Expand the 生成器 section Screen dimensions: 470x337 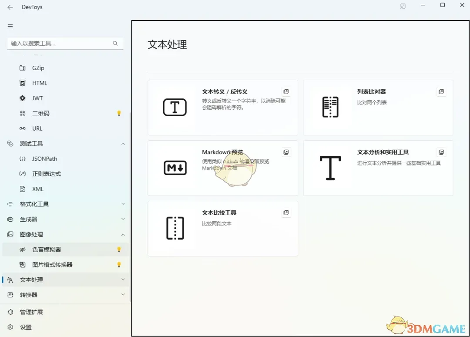click(x=123, y=219)
